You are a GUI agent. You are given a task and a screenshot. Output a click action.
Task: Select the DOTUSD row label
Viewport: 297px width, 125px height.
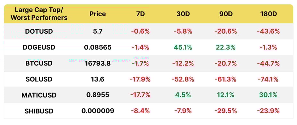click(39, 31)
